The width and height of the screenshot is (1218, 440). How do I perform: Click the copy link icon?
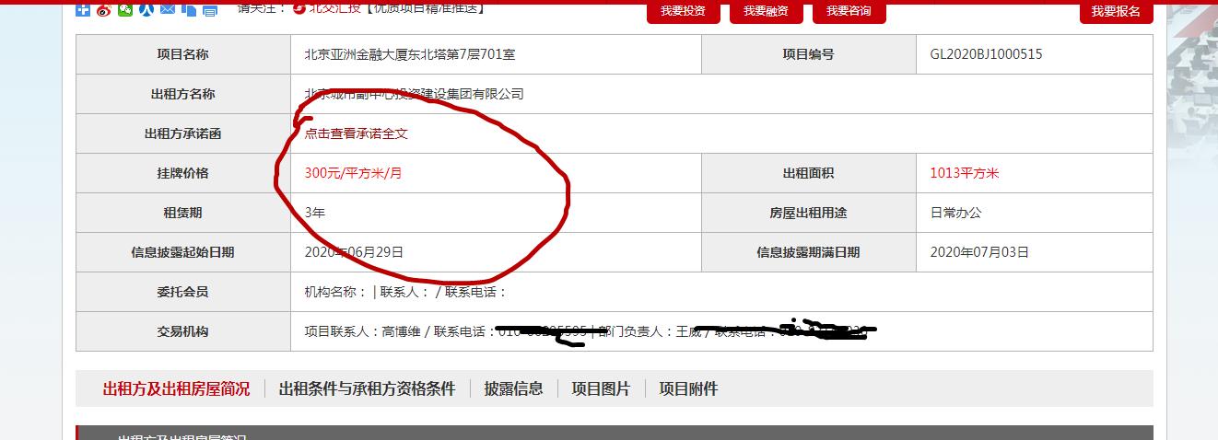pos(188,10)
